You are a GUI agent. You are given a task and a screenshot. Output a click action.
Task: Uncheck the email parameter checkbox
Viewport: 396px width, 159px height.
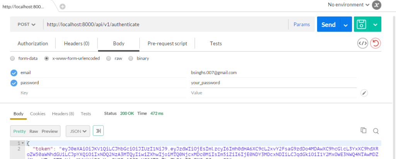pyautogui.click(x=14, y=73)
